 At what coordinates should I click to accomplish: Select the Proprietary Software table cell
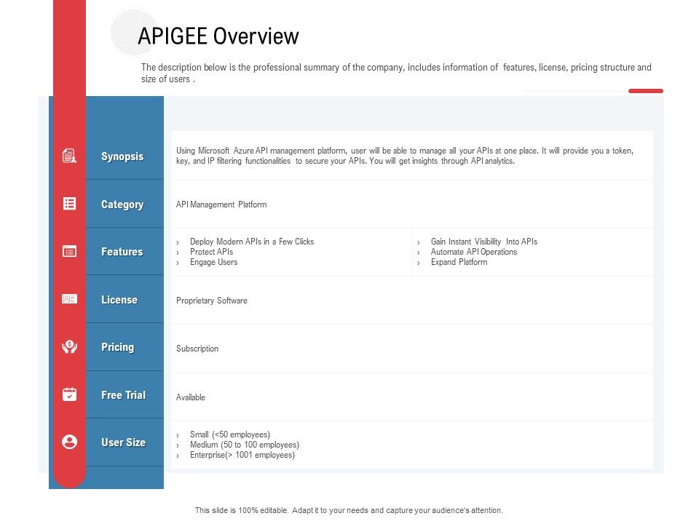210,300
